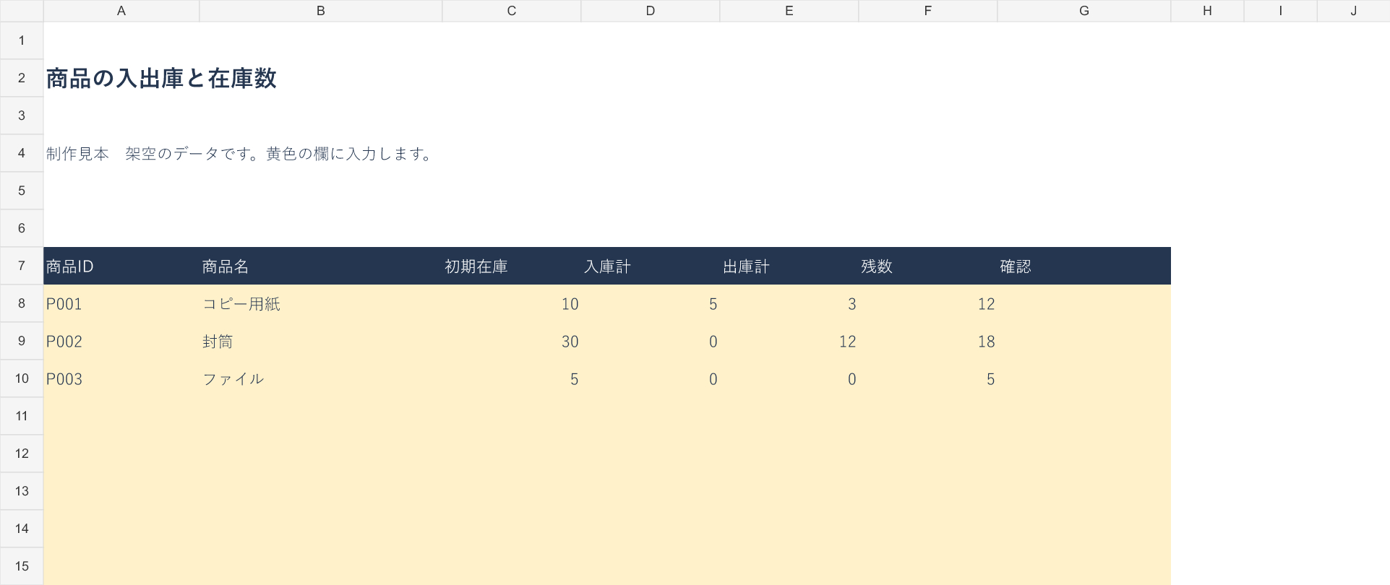Select the column C header
1390x585 pixels.
(x=512, y=11)
